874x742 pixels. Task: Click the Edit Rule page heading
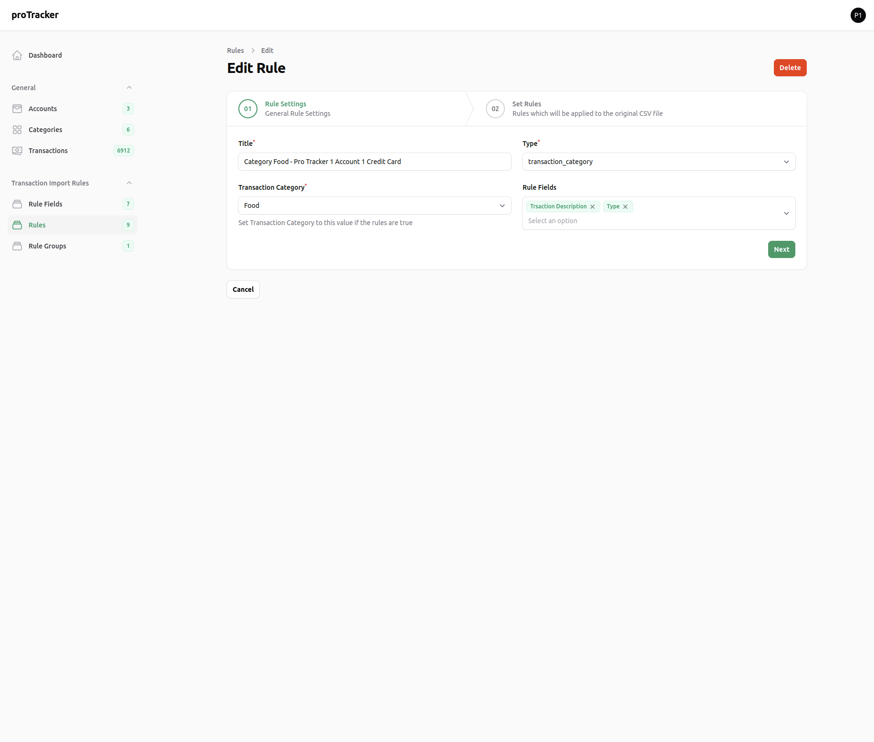[x=256, y=68]
